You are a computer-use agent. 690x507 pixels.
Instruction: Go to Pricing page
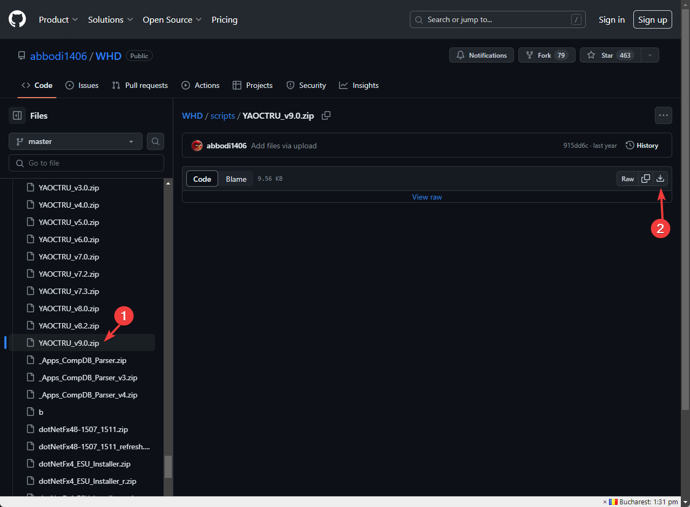(225, 19)
